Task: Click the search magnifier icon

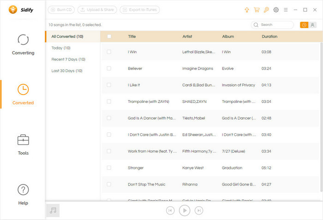Action: (256, 25)
